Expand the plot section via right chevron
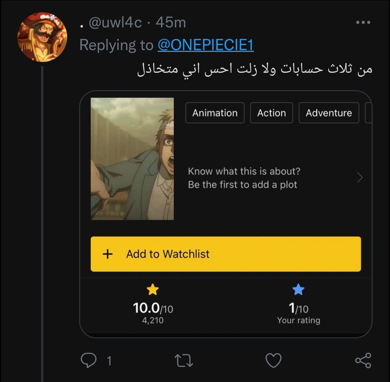 pos(360,178)
